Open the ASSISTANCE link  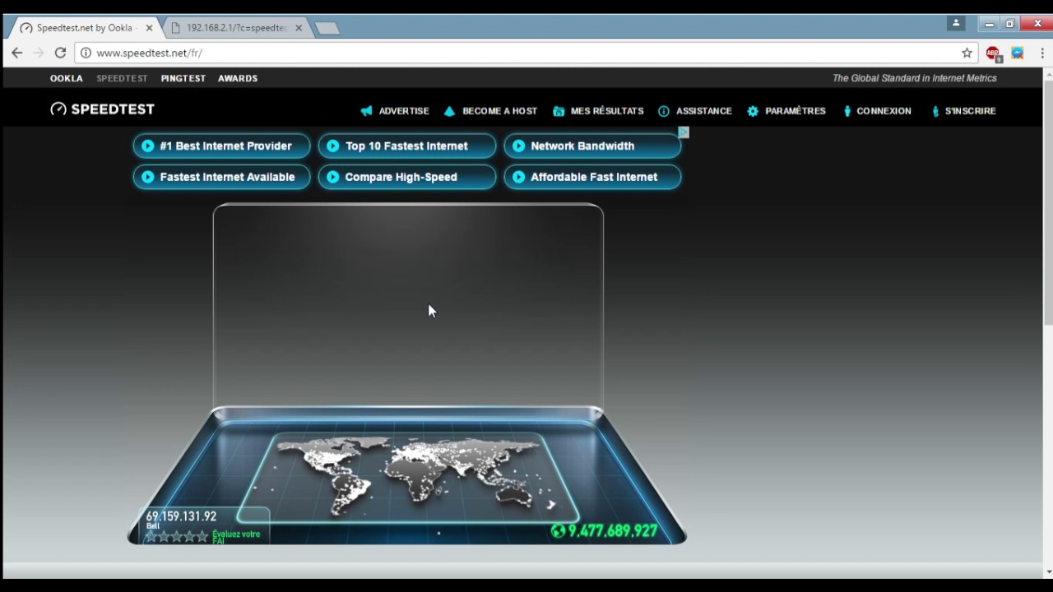click(704, 111)
